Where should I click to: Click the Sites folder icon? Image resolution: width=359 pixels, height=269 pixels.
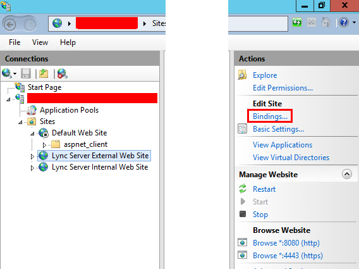click(x=32, y=122)
